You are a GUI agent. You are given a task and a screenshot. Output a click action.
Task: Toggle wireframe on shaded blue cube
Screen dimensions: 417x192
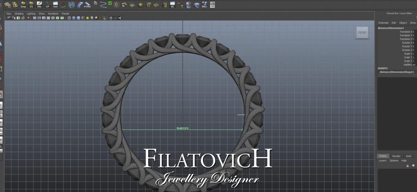[78, 18]
